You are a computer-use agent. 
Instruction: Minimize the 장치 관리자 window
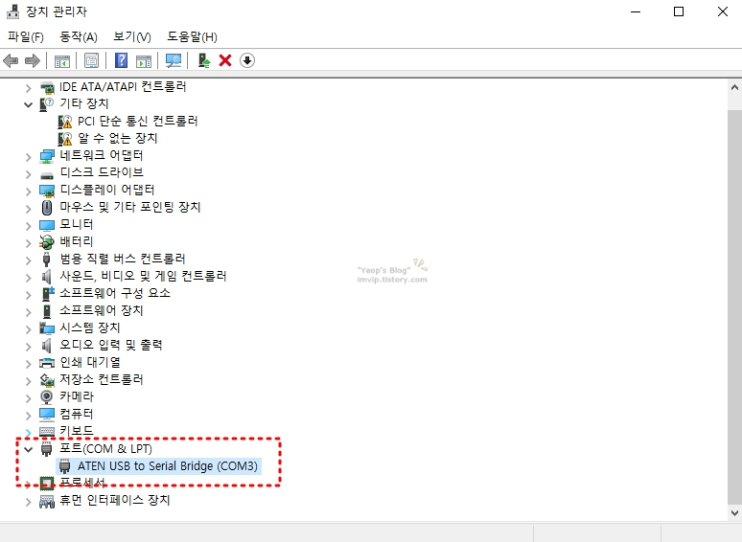click(x=636, y=11)
